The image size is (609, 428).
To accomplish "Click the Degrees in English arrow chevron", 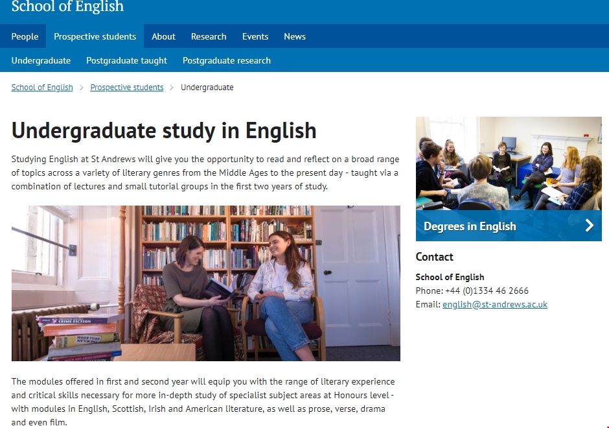I will 590,226.
